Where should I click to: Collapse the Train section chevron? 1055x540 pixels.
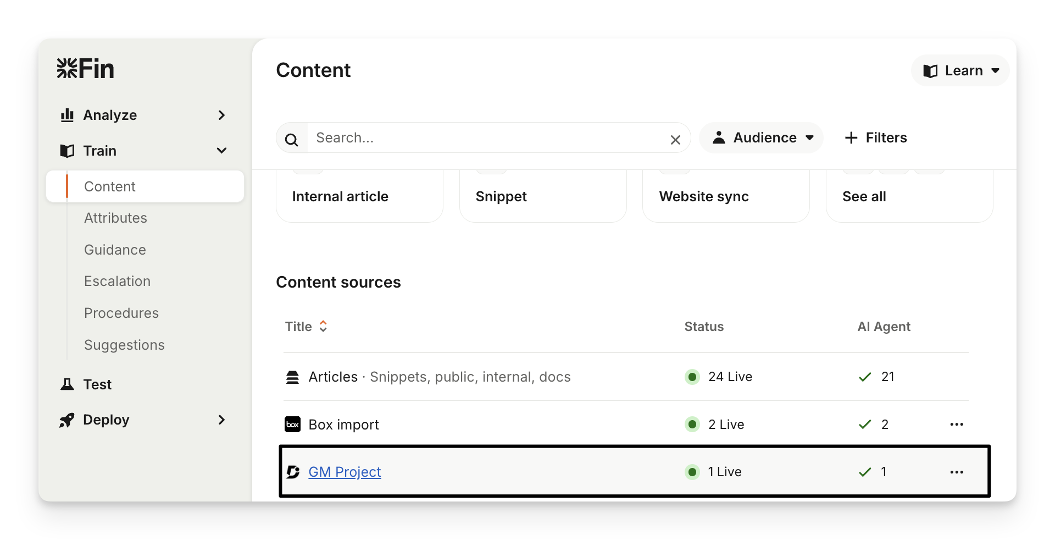tap(221, 151)
